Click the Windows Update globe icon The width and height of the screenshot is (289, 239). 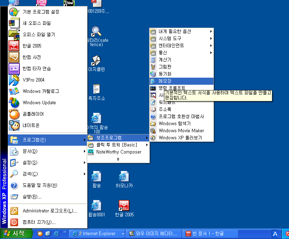click(14, 102)
